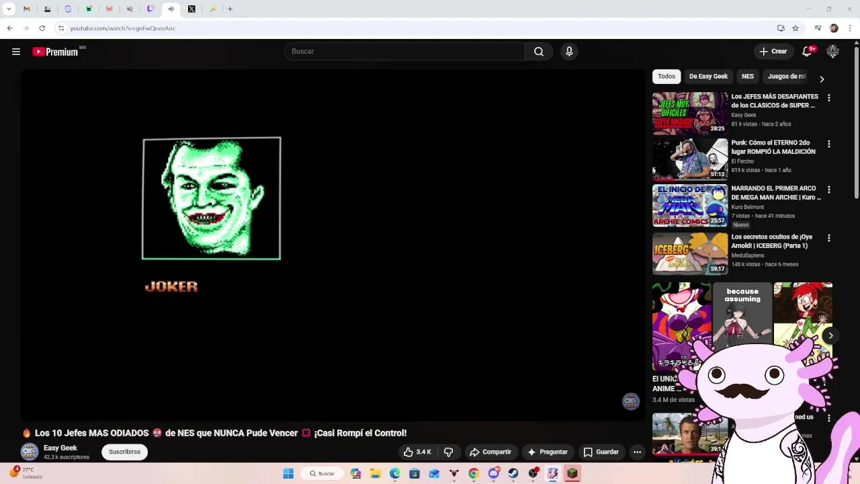The image size is (860, 484).
Task: Start voice search with microphone icon
Action: [x=569, y=51]
